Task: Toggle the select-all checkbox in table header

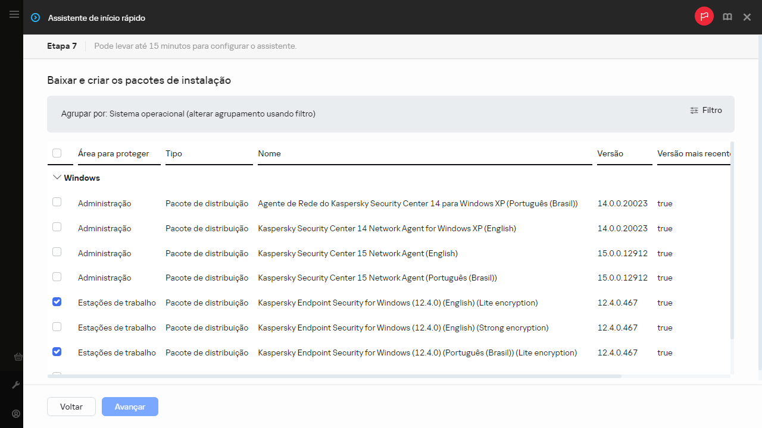Action: pyautogui.click(x=57, y=153)
